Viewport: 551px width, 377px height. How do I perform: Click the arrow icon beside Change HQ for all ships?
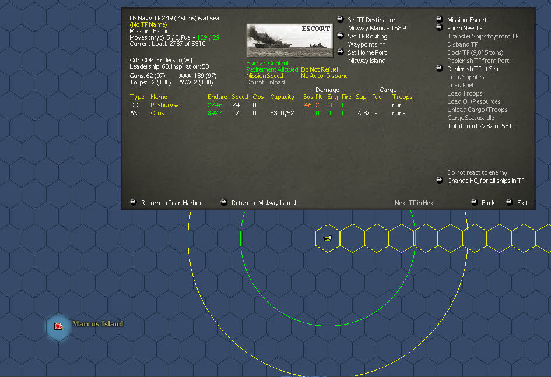(x=440, y=180)
